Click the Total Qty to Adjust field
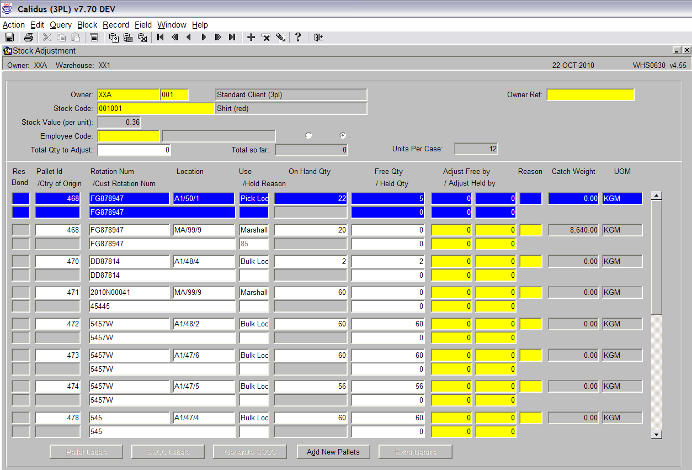The height and width of the screenshot is (470, 692). tap(134, 150)
